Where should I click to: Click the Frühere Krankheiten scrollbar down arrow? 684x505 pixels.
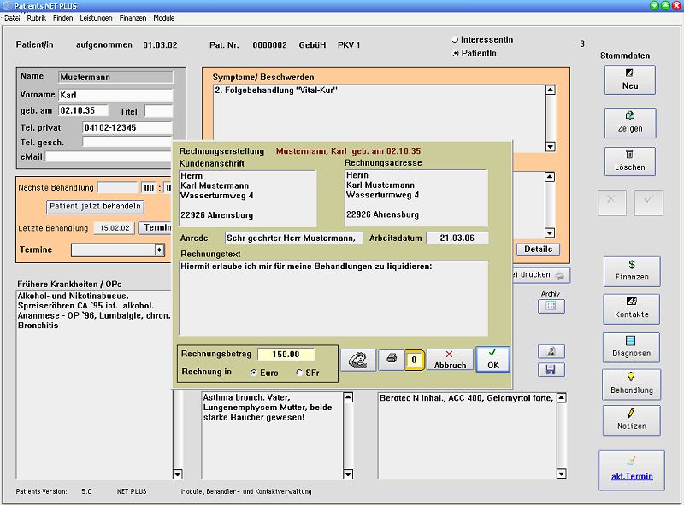click(x=178, y=473)
